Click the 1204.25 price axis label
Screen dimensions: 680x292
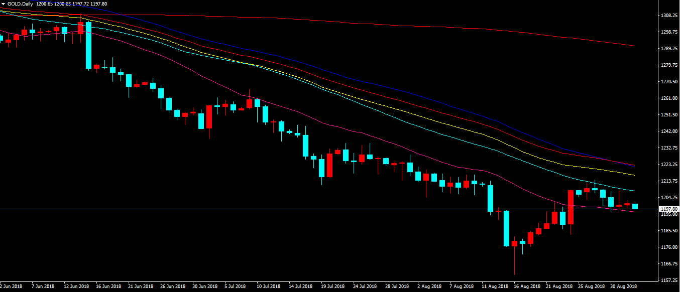pos(669,198)
